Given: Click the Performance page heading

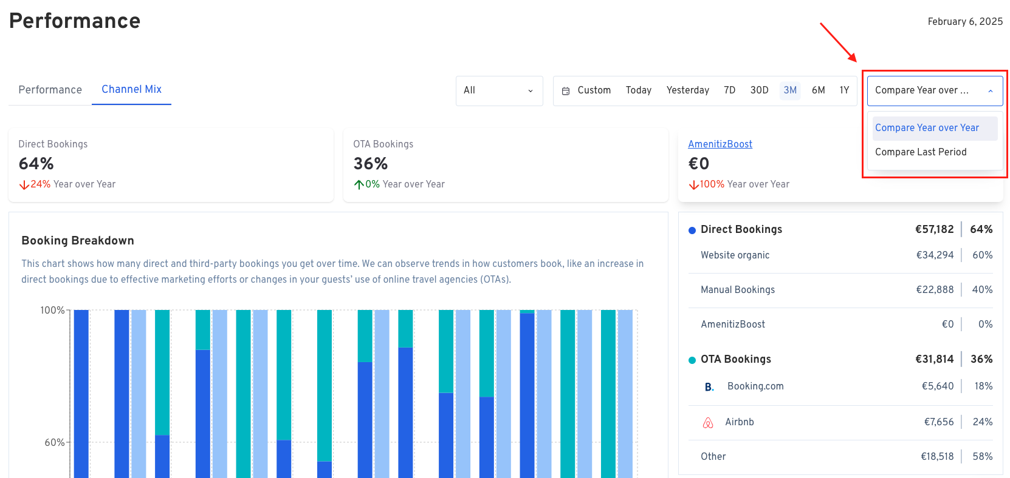Looking at the screenshot, I should tap(75, 21).
